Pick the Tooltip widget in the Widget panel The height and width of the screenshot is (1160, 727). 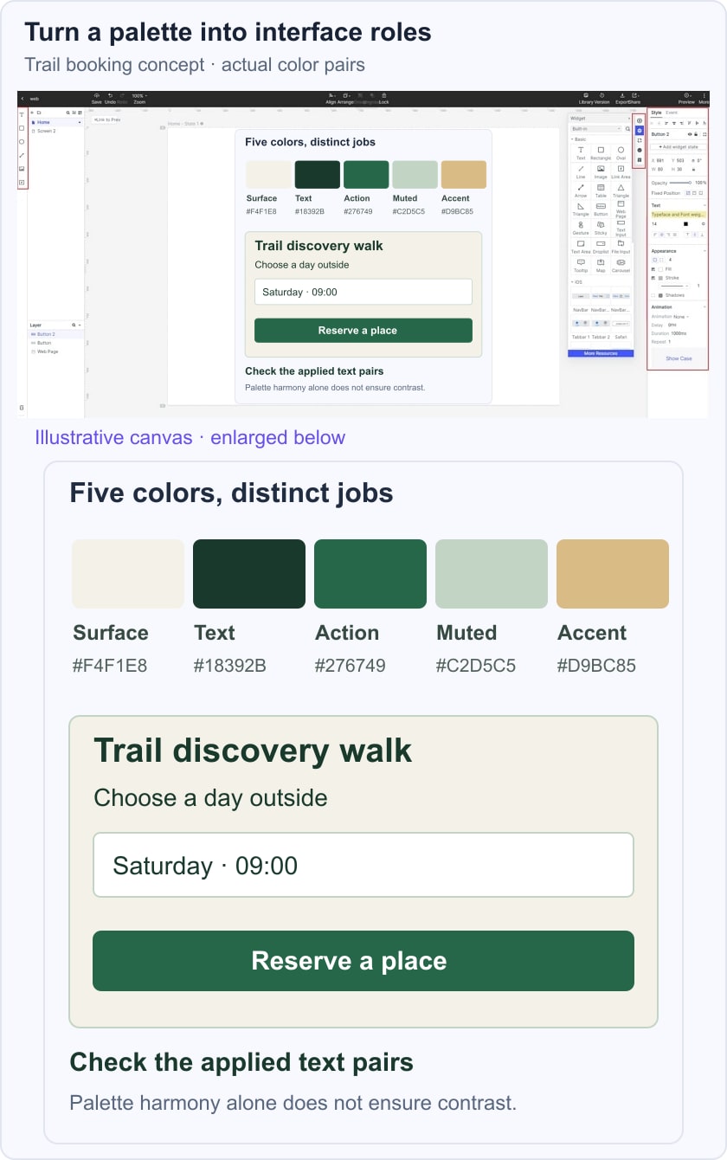[x=581, y=266]
